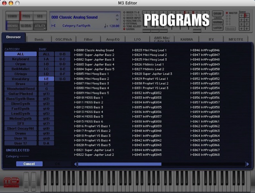Select TONE ADJUST control assign
Image resolution: width=255 pixels, height=193 pixels.
click(124, 26)
